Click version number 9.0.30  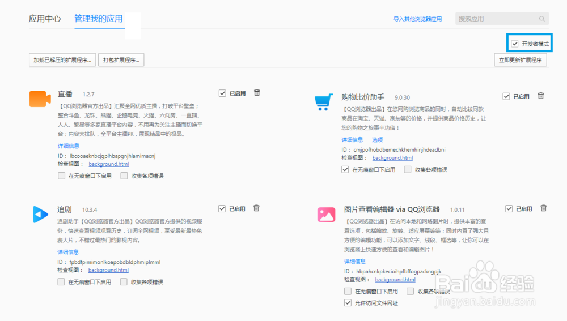coord(402,97)
